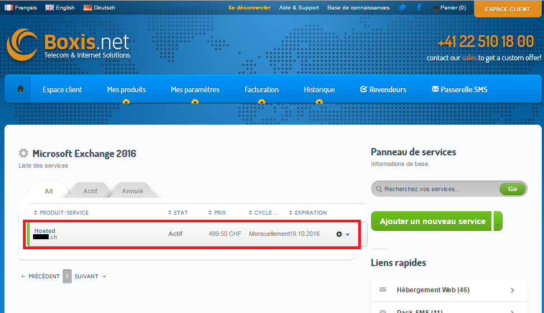The height and width of the screenshot is (313, 544).
Task: Click the checkmark icon on Revendeurs
Action: pyautogui.click(x=363, y=89)
